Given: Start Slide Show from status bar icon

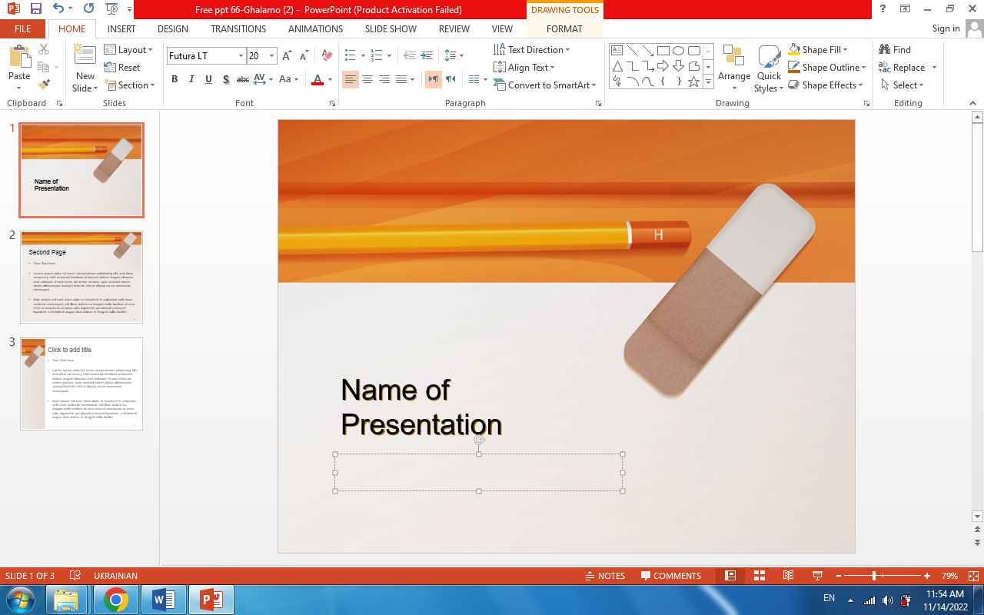Looking at the screenshot, I should click(x=817, y=576).
